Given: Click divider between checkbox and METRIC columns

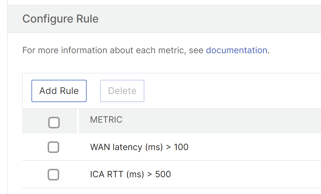Looking at the screenshot, I should [78, 121].
